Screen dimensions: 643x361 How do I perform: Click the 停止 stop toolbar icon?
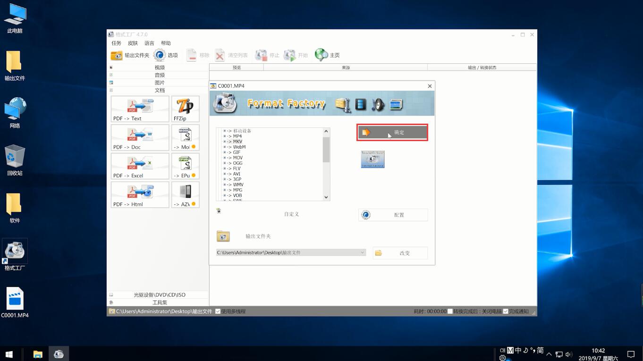261,55
